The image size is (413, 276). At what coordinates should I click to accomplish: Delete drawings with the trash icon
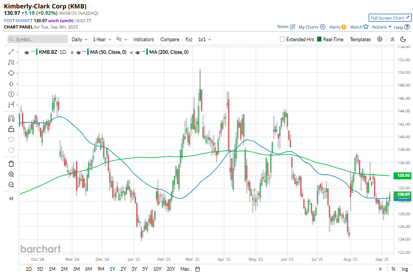(x=11, y=164)
